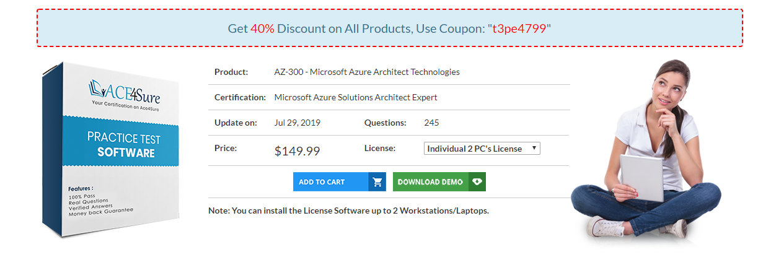The image size is (771, 278).
Task: Click the shopping cart icon on Add to Cart
Action: pos(377,182)
